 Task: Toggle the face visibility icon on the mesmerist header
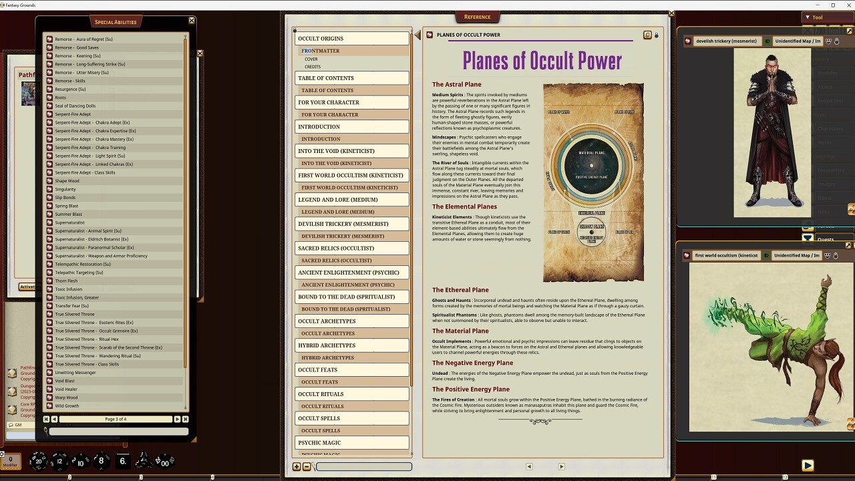pyautogui.click(x=829, y=41)
